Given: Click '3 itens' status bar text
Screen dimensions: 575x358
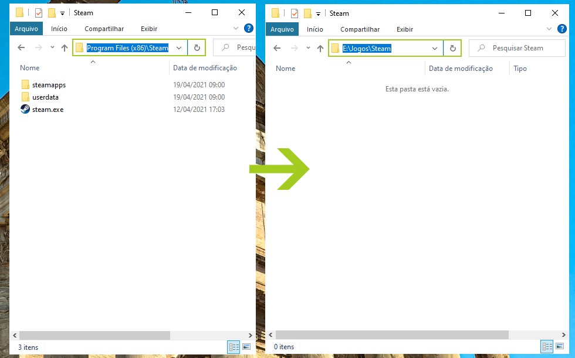Looking at the screenshot, I should [x=28, y=347].
